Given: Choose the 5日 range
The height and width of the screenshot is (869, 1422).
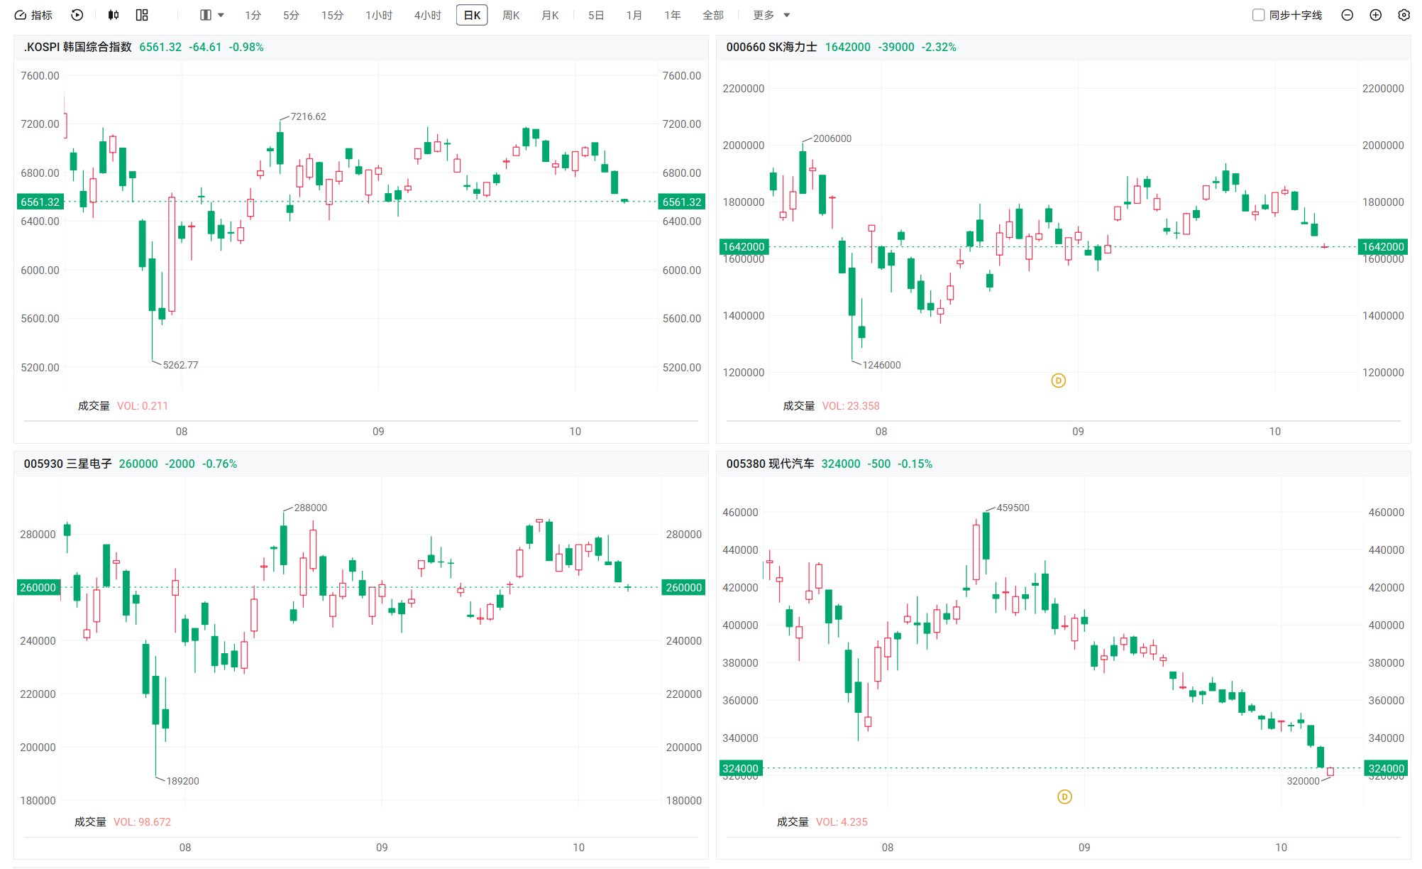Looking at the screenshot, I should [596, 15].
